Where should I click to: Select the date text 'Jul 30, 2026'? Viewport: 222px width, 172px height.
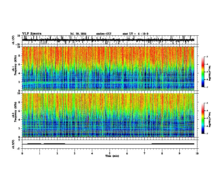[78, 34]
